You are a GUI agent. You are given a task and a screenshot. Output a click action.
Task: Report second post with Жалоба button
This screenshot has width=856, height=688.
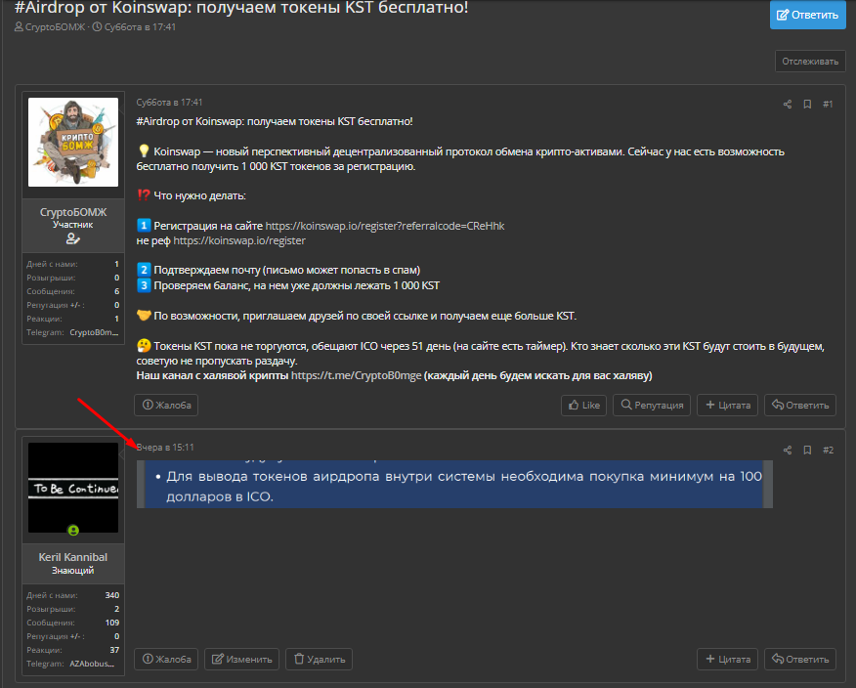click(166, 659)
